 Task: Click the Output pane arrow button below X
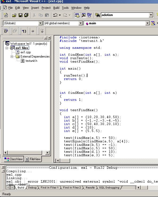pyautogui.click(x=3, y=171)
